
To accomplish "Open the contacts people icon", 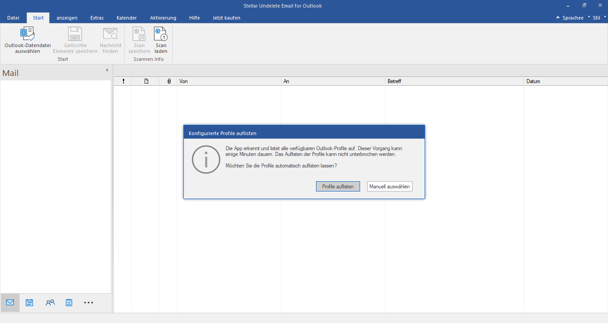I will click(50, 303).
